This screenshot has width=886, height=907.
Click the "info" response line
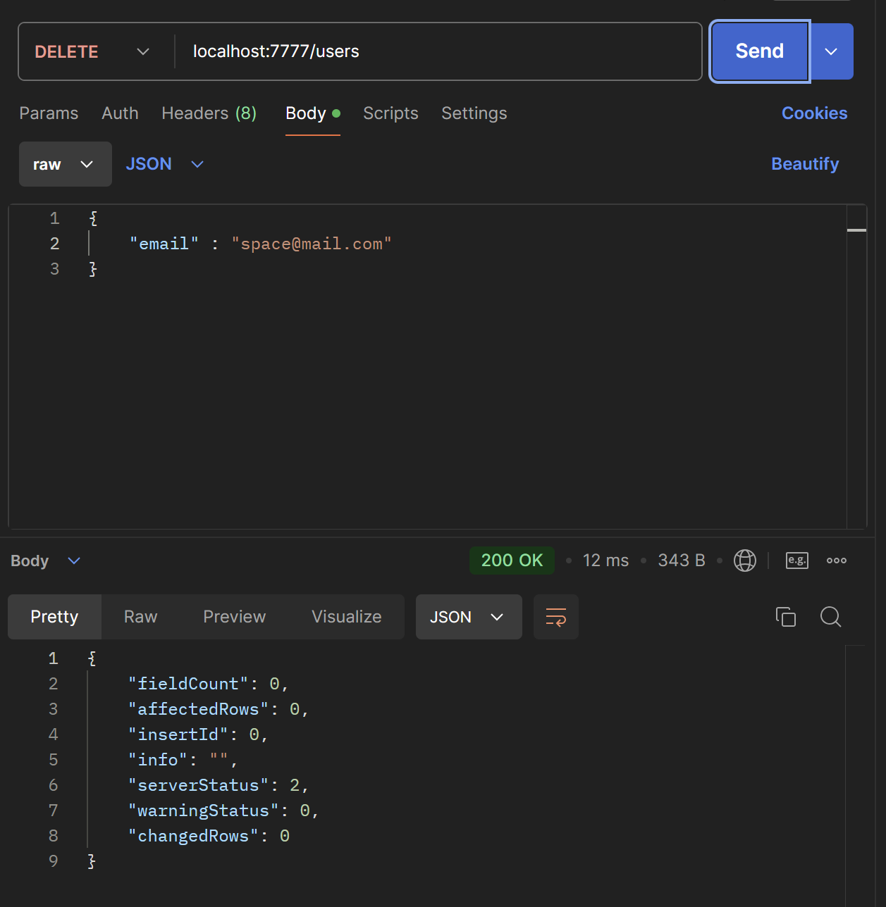183,760
